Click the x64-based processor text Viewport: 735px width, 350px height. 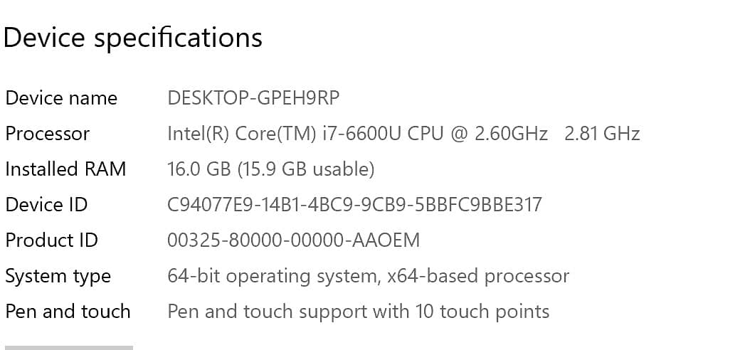(x=478, y=276)
